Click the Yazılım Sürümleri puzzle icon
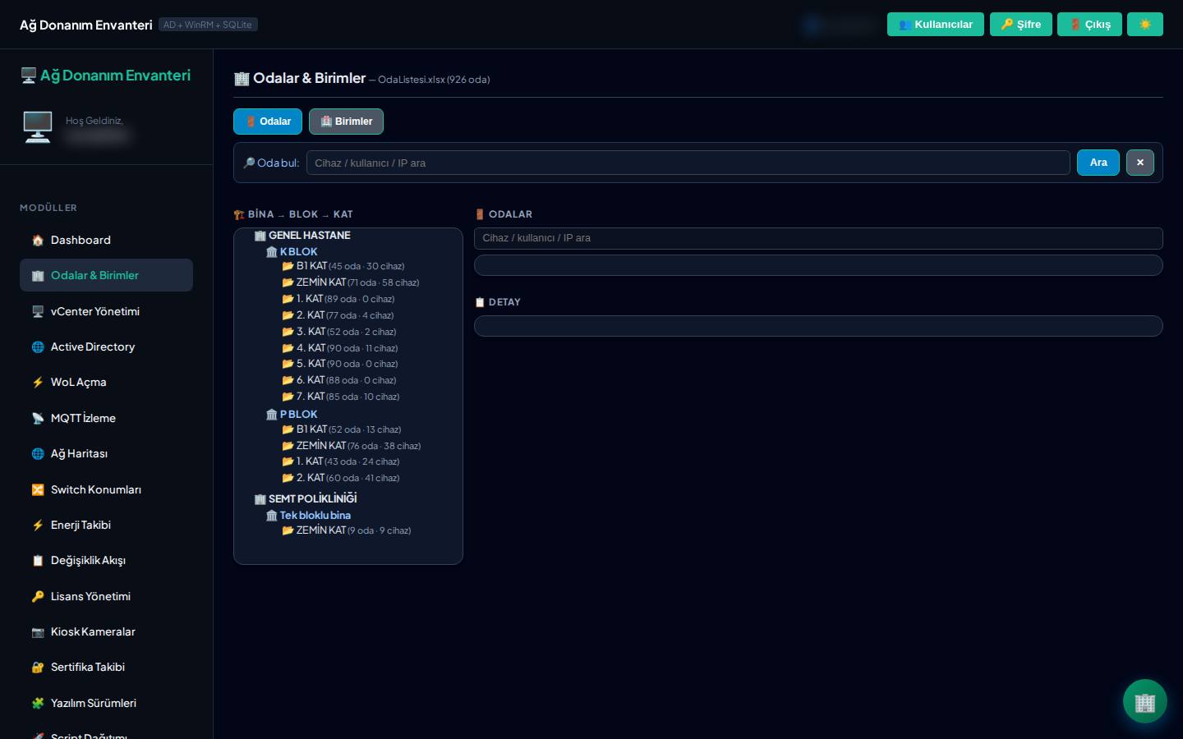This screenshot has width=1183, height=739. pyautogui.click(x=38, y=704)
